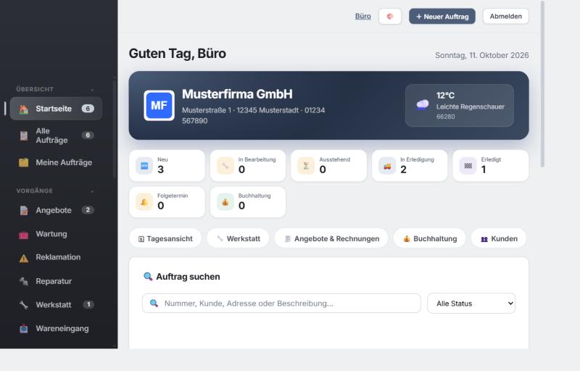Click the Neu status card icon

point(144,166)
